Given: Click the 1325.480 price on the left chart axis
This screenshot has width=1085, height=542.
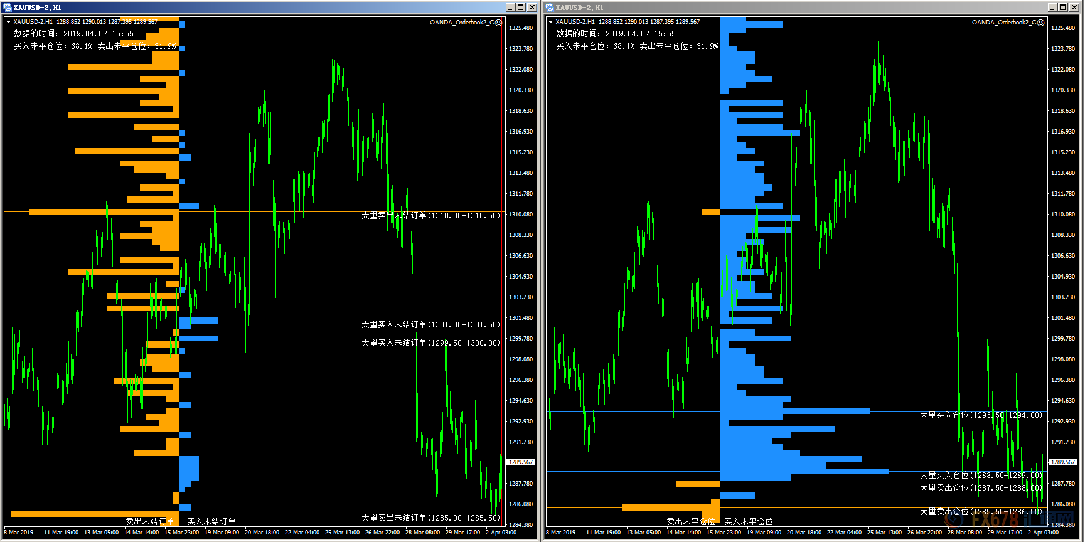Looking at the screenshot, I should pos(521,28).
